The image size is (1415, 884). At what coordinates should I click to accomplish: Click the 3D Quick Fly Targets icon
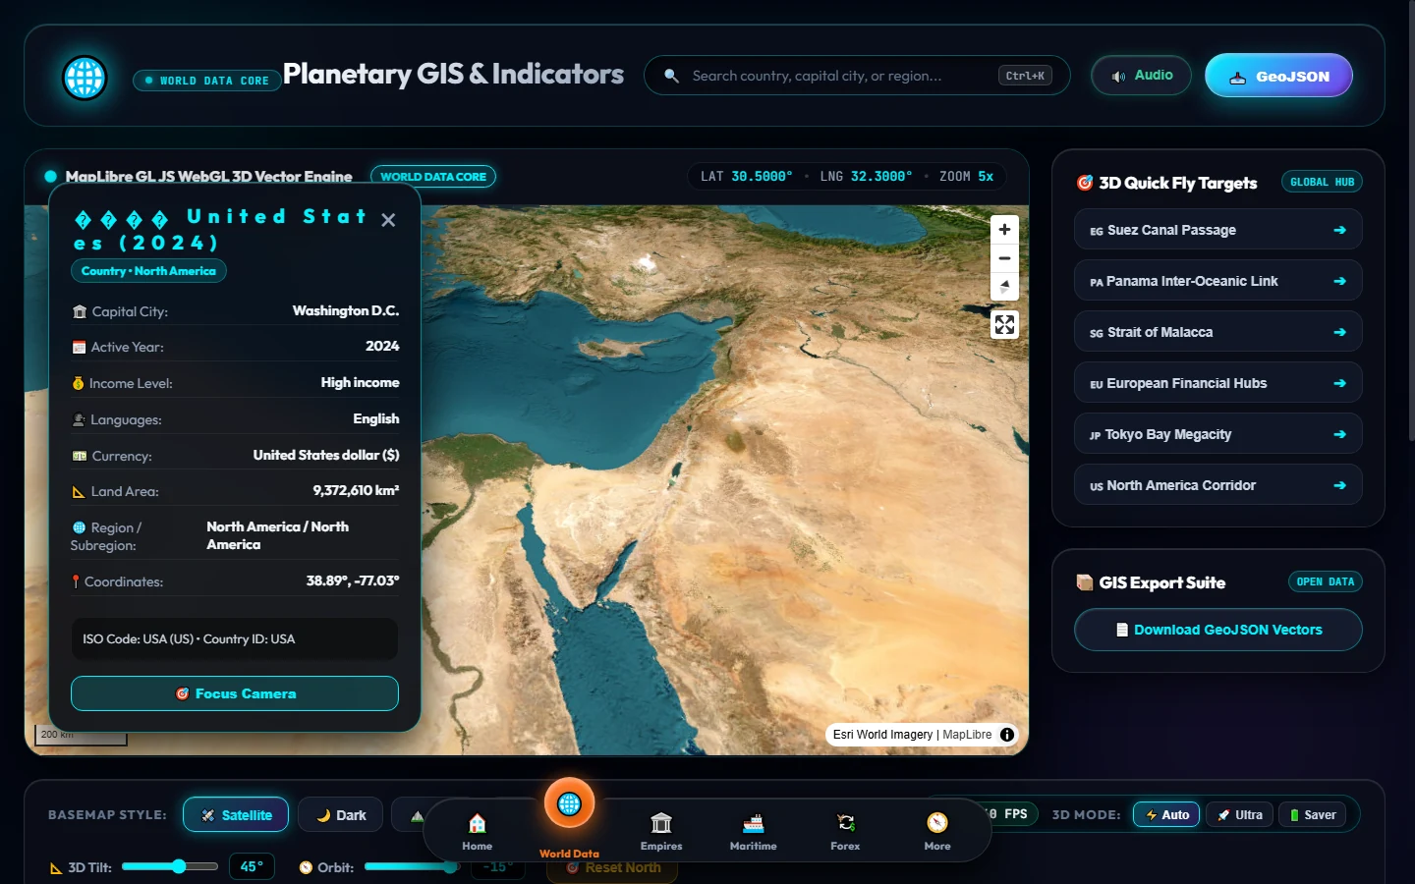1085,183
